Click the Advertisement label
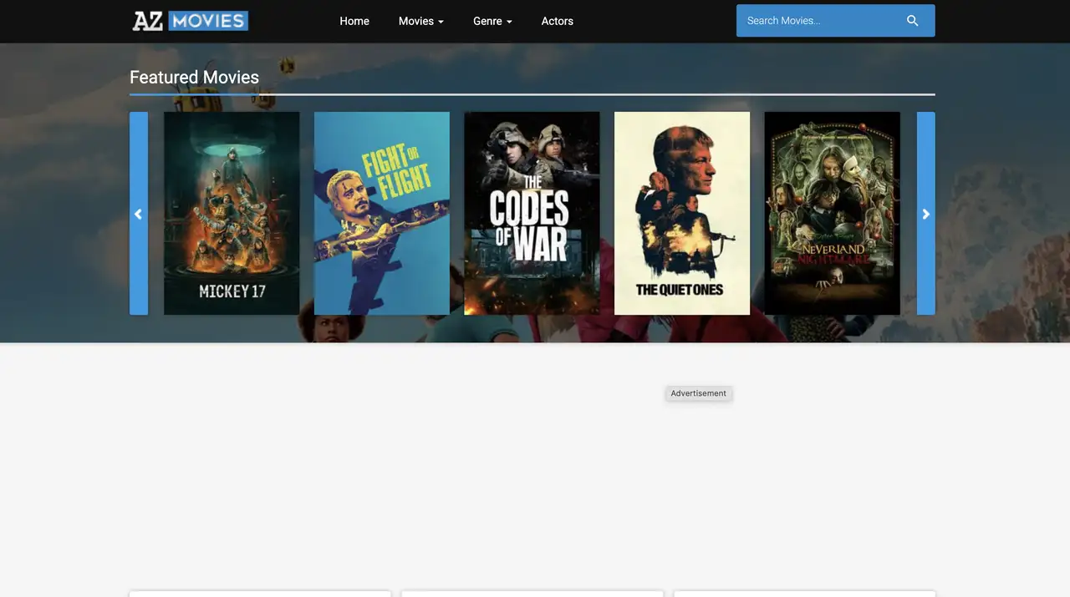This screenshot has width=1070, height=597. [x=699, y=393]
